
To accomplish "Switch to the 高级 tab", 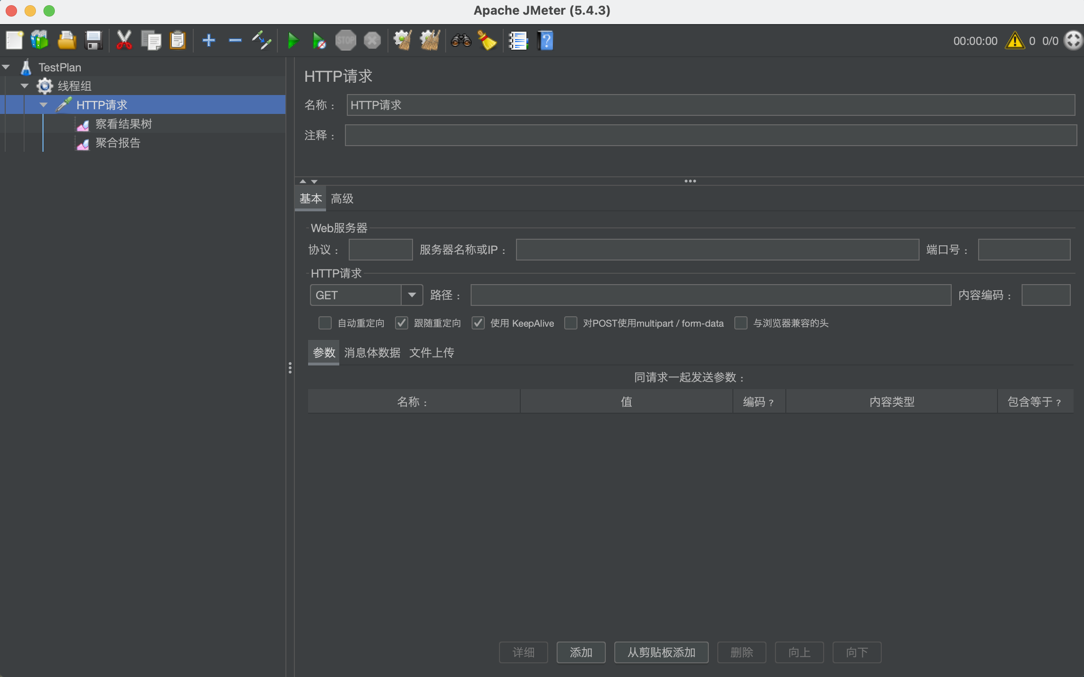I will (342, 199).
